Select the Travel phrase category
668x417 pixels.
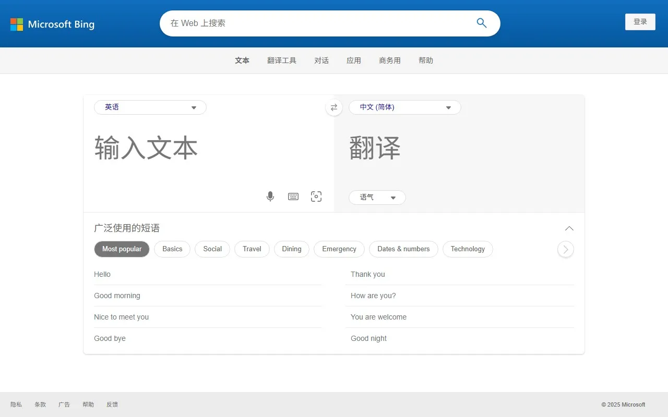pyautogui.click(x=252, y=249)
